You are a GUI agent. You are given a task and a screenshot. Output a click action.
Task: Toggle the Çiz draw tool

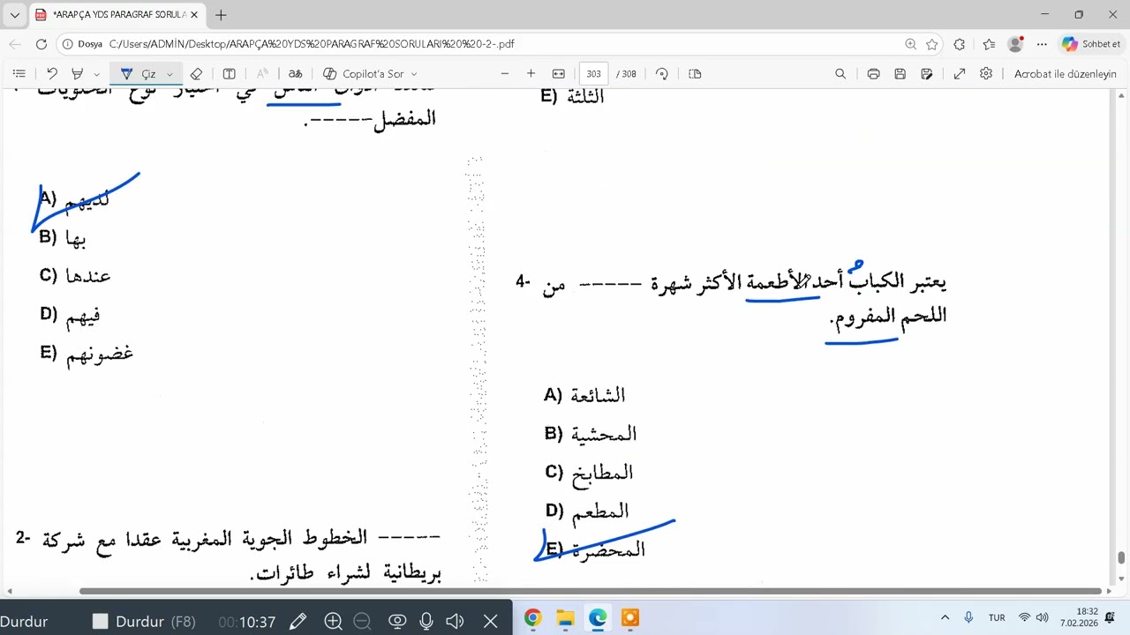[x=137, y=74]
